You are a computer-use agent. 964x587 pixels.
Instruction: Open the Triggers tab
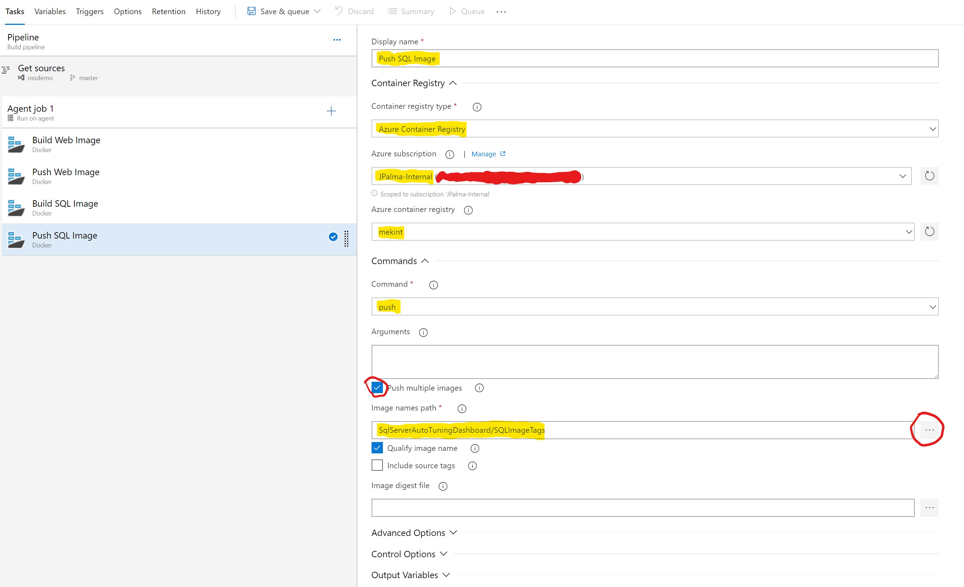90,11
